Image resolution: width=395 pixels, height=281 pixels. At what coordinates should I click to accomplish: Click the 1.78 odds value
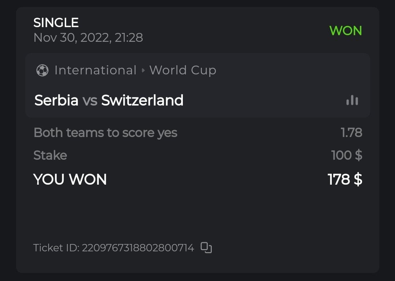pos(351,133)
